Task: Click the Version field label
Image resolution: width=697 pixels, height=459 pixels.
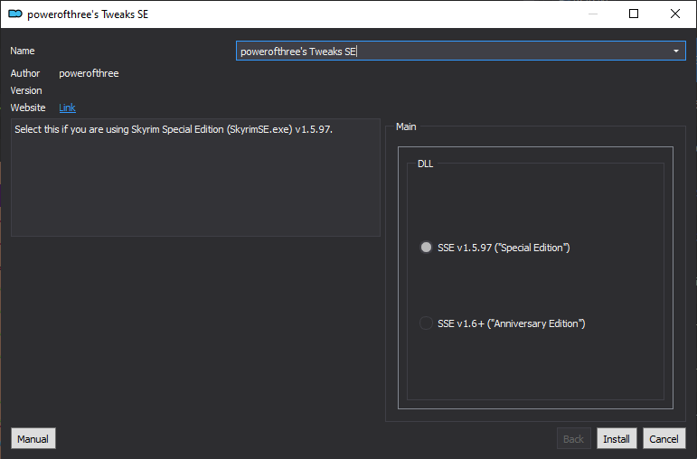Action: tap(26, 90)
